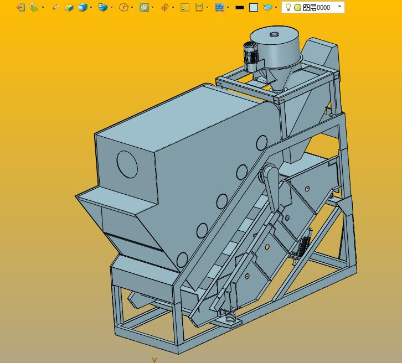Click the red pencil eraser icon

[55, 7]
